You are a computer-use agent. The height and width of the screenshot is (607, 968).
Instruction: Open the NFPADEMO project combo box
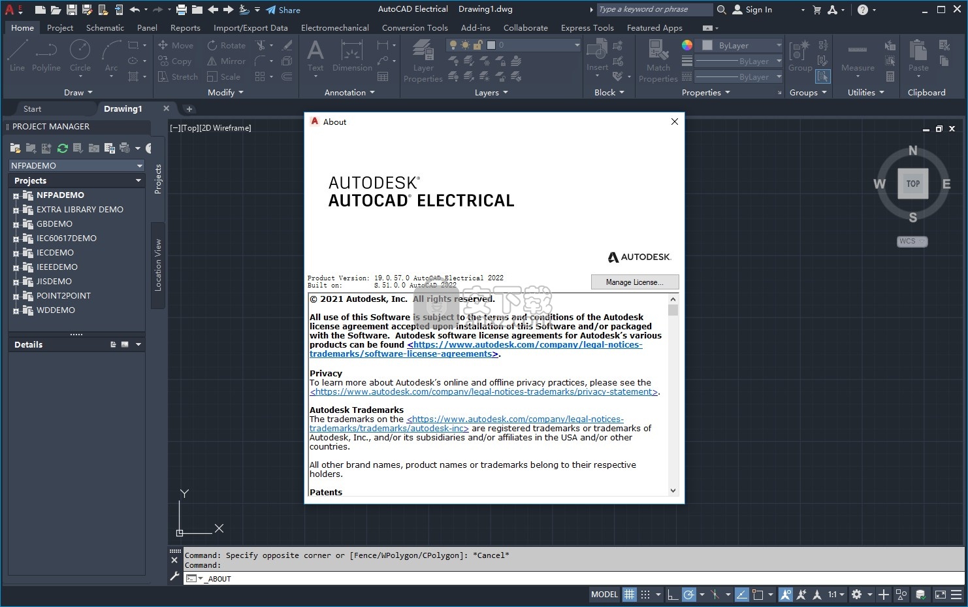tap(76, 165)
